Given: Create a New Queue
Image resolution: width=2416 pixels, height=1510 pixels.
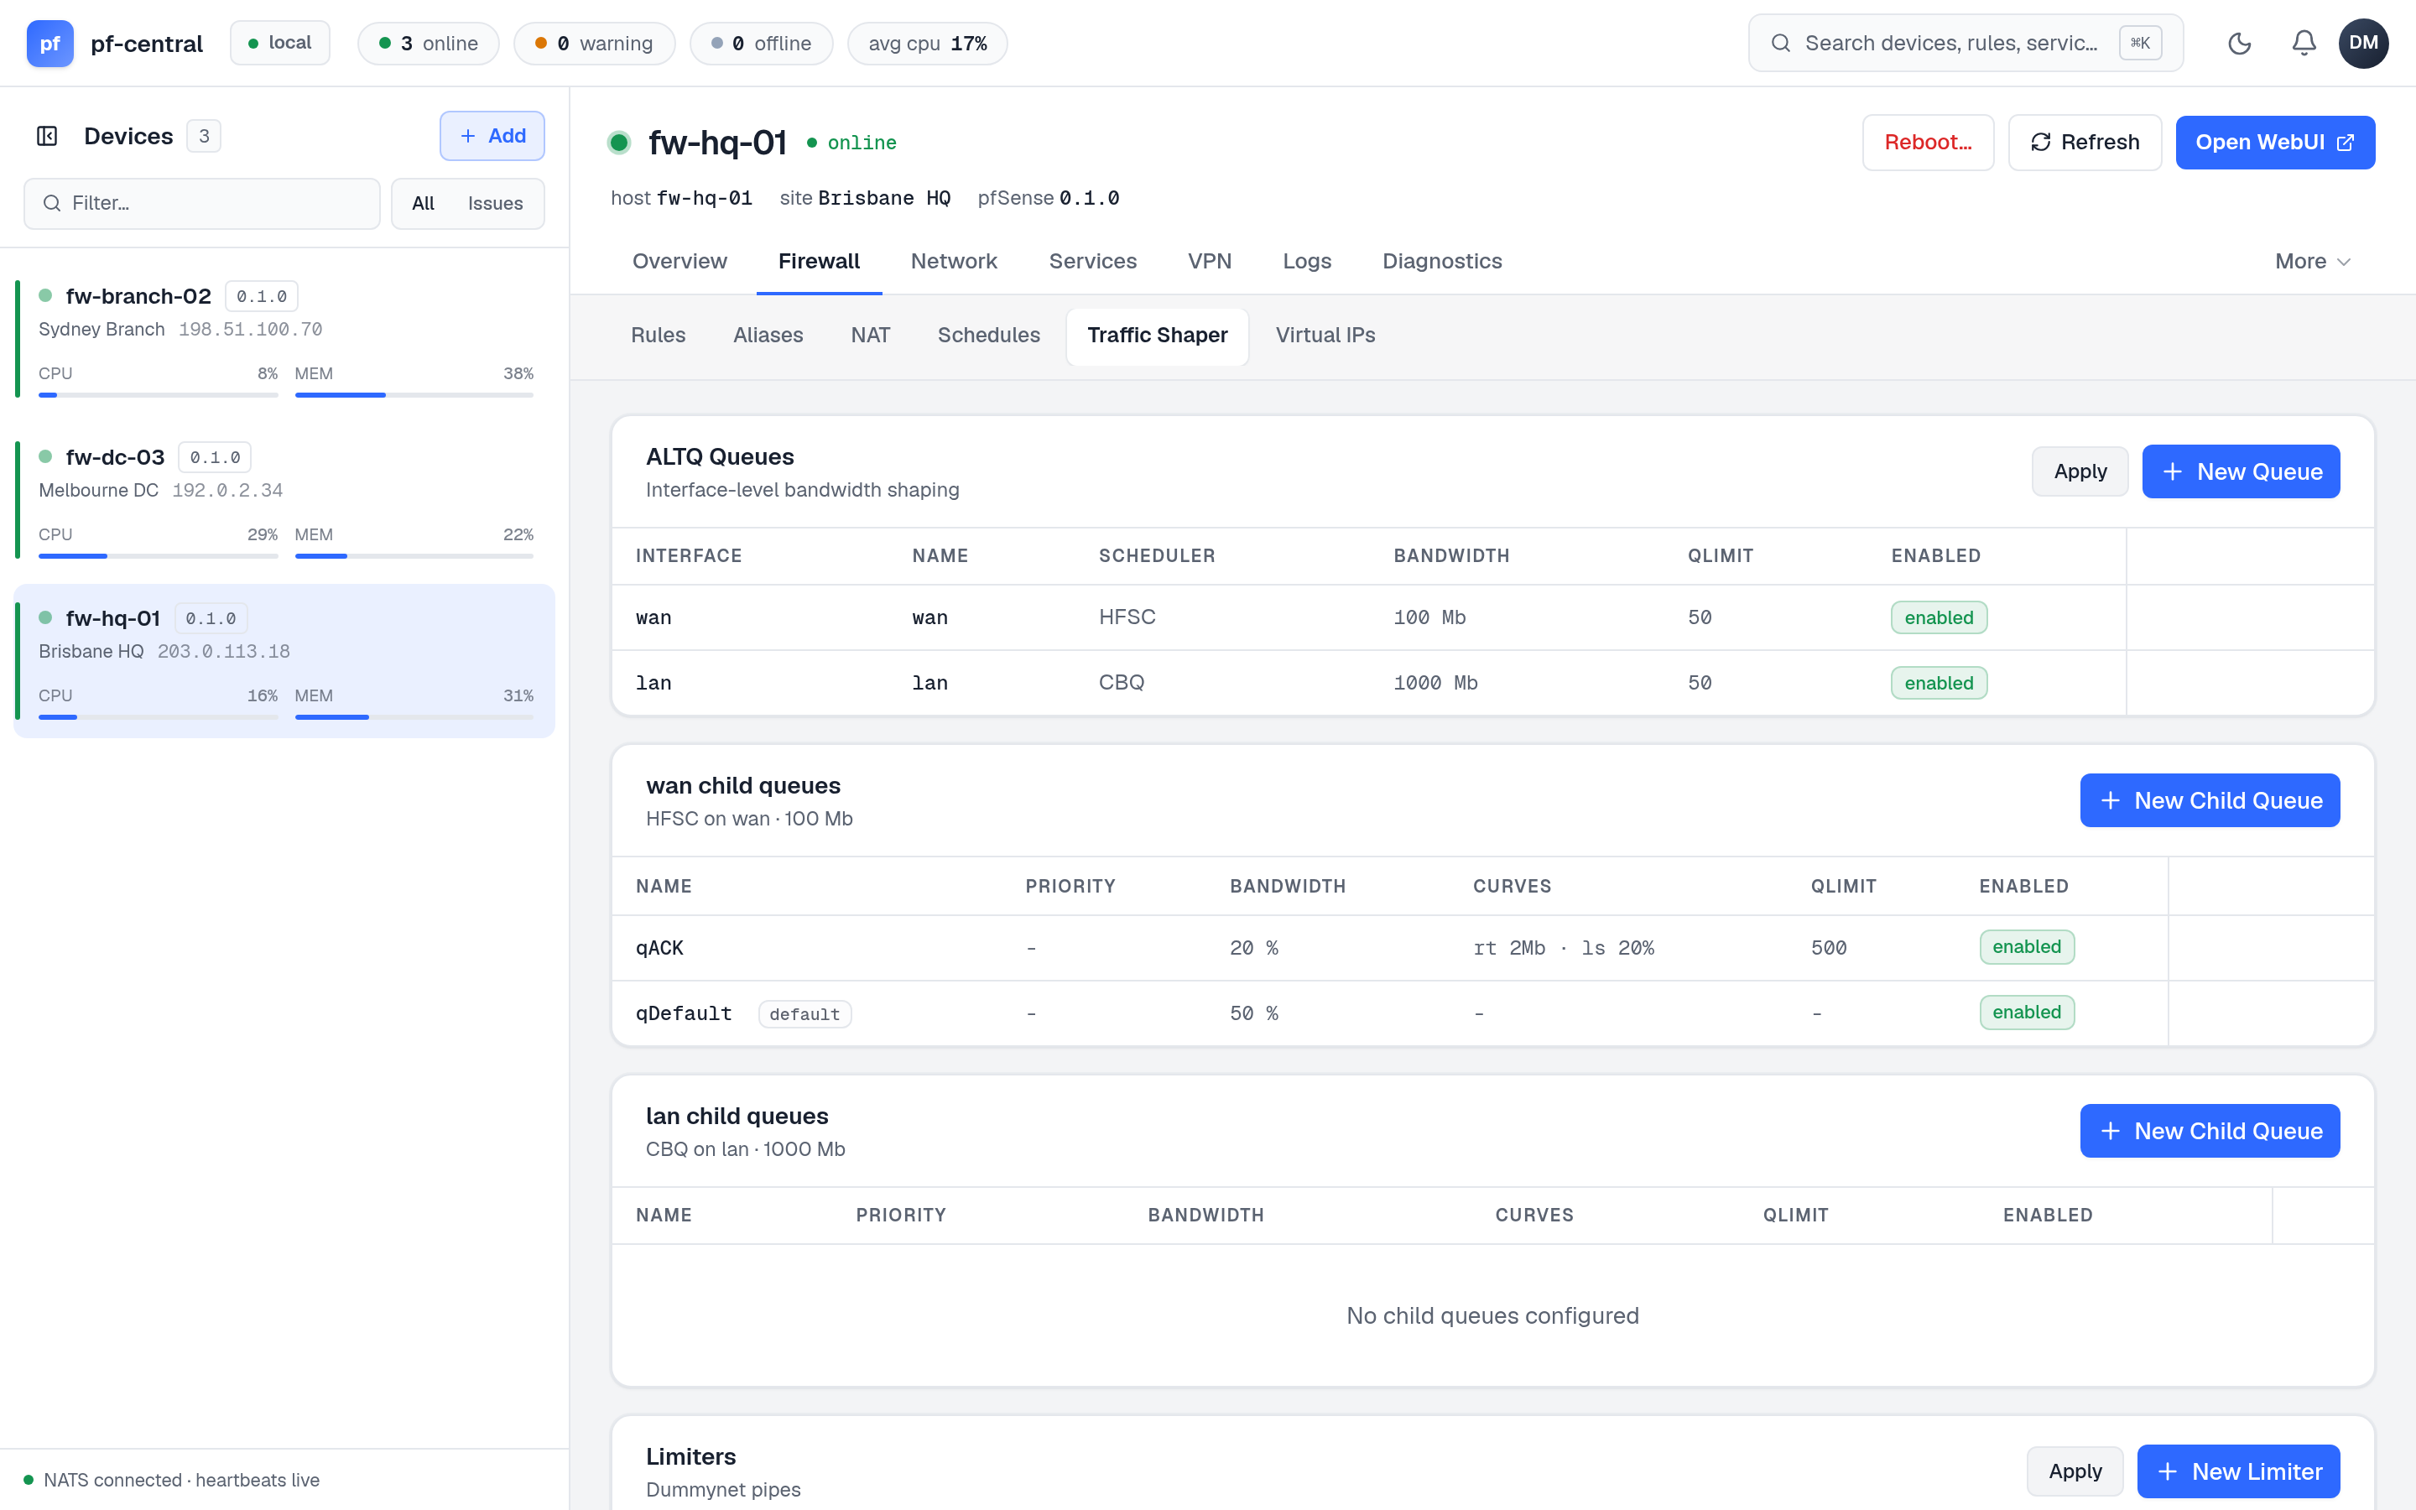Looking at the screenshot, I should coord(2241,471).
